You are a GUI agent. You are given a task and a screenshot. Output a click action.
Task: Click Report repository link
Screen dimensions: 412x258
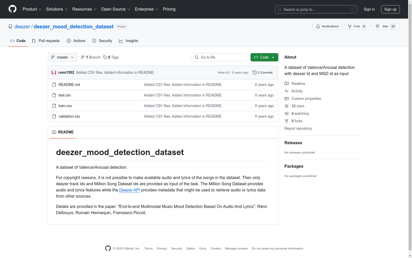(298, 128)
